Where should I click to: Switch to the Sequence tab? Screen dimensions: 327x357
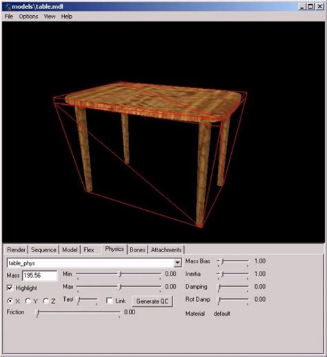pyautogui.click(x=43, y=250)
